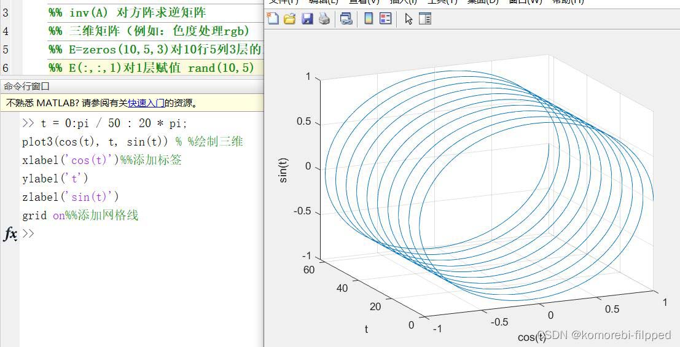Click the sin(t) z-axis label
The image size is (680, 347).
283,171
